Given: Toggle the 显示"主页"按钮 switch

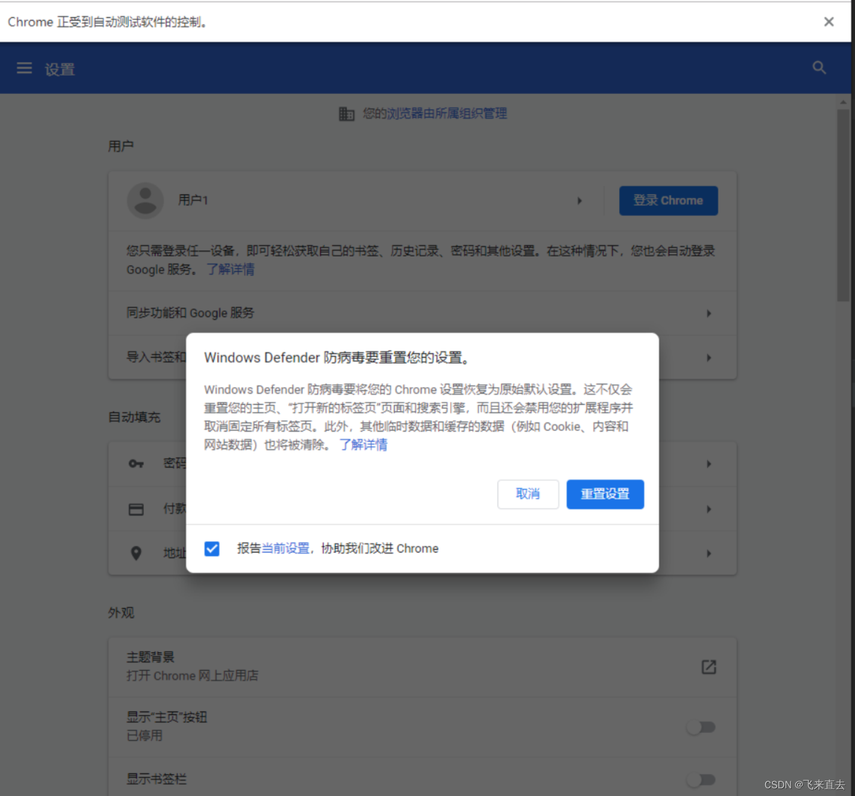Looking at the screenshot, I should (701, 727).
